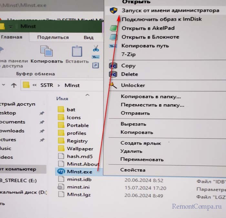This screenshot has height=218, width=226.
Task: Open address bar path history chevrons
Action: click(35, 86)
